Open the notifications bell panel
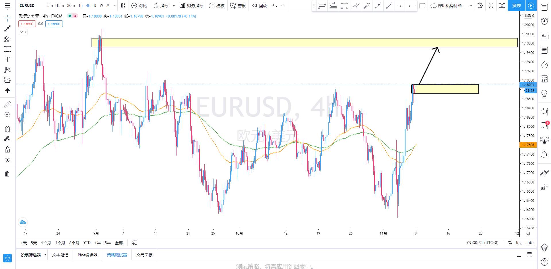The width and height of the screenshot is (551, 269). (544, 155)
